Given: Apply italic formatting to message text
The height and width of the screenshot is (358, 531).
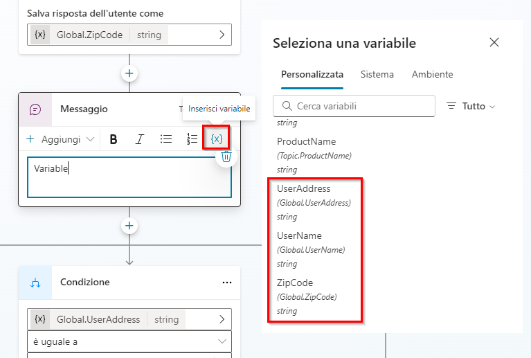Looking at the screenshot, I should pyautogui.click(x=140, y=139).
